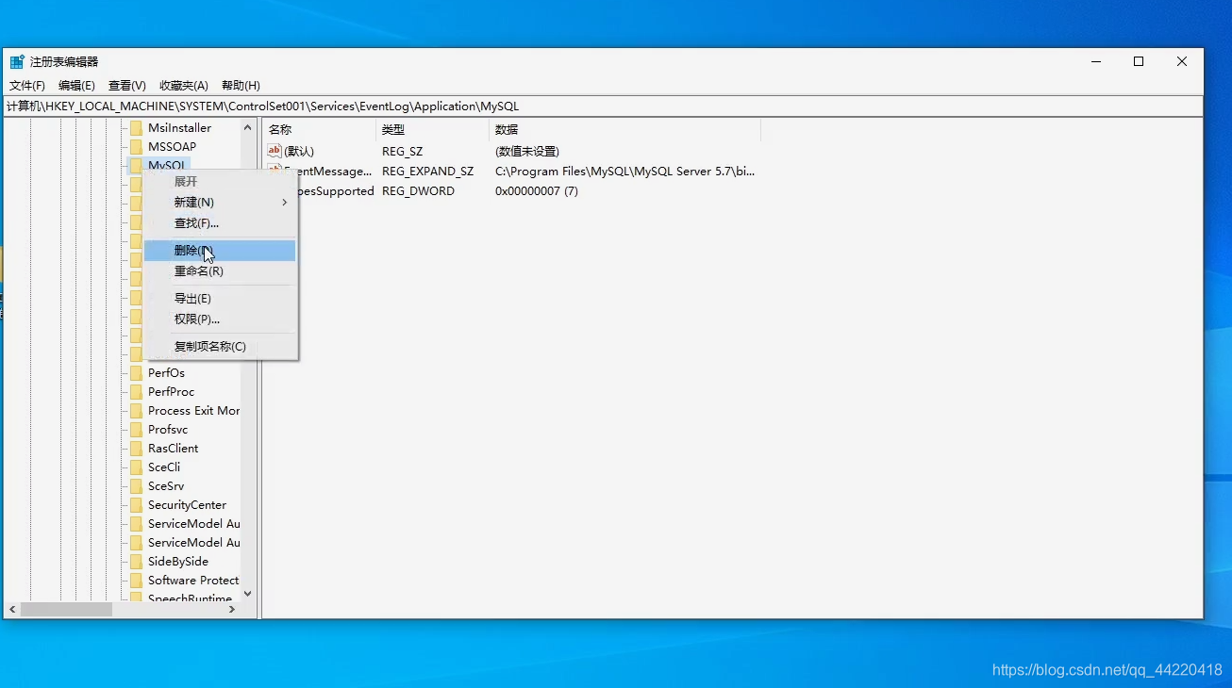Select the Process Exit Mor folder icon
This screenshot has width=1232, height=688.
[x=136, y=411]
